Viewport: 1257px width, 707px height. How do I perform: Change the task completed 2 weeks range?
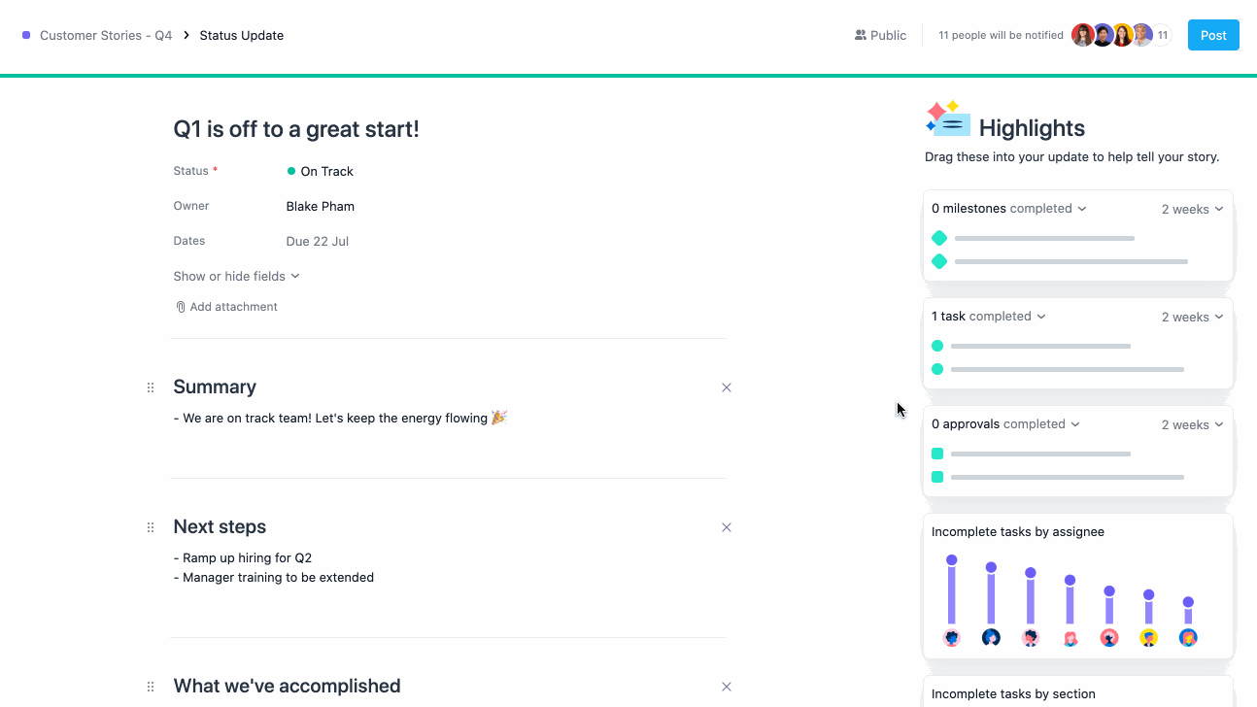1192,318
